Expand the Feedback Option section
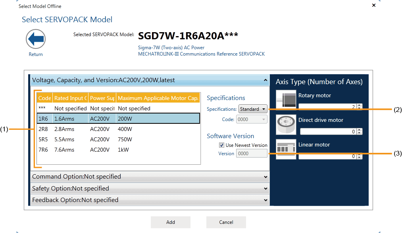402x233 pixels. coord(150,200)
